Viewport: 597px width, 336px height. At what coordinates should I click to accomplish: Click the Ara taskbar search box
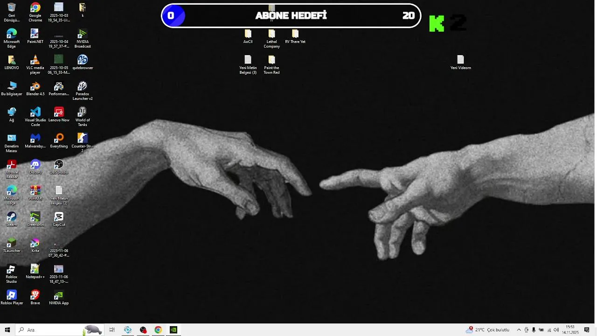tap(59, 330)
